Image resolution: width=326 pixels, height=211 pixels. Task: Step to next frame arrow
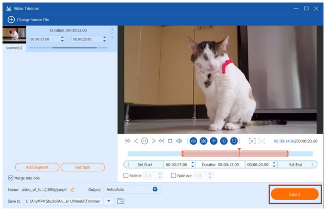coord(153,141)
